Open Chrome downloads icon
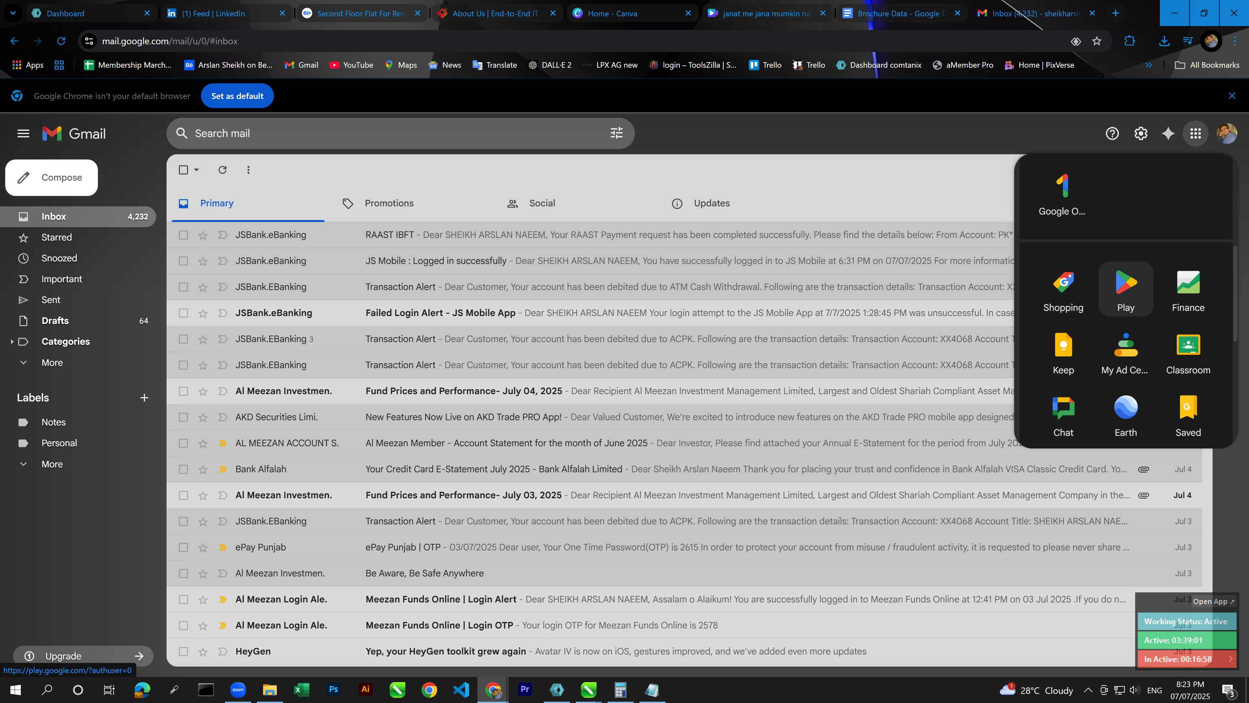 (x=1164, y=41)
